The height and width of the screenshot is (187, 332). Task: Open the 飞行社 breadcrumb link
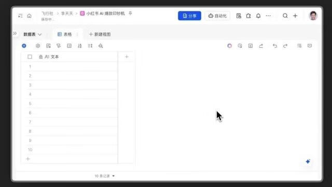coord(47,14)
